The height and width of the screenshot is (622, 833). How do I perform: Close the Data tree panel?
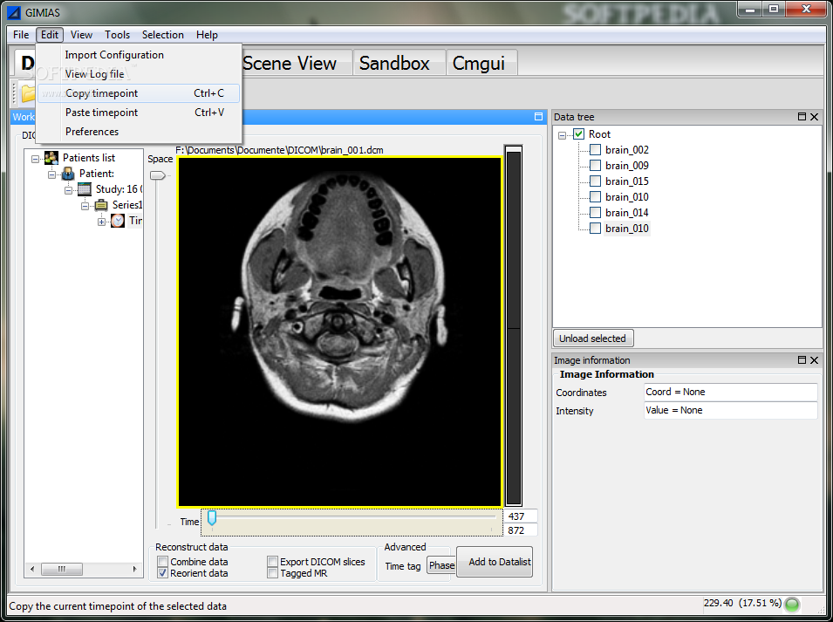point(815,116)
